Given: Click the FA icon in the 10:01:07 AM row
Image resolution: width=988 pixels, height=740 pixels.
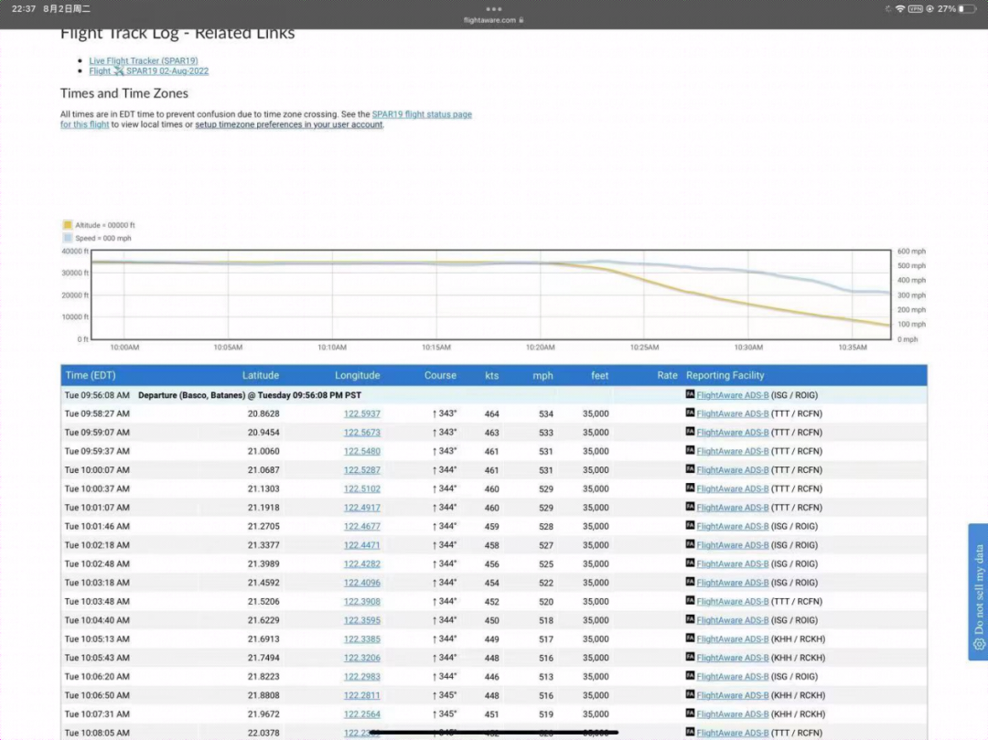Looking at the screenshot, I should click(x=690, y=507).
